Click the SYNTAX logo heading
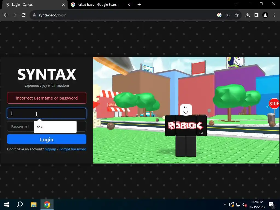Screen dimensions: 280x210 click(46, 74)
